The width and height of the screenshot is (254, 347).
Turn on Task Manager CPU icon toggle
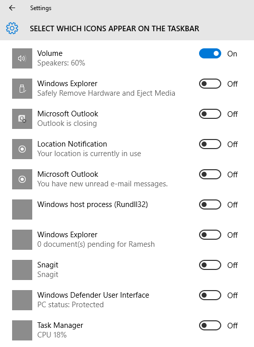[210, 325]
